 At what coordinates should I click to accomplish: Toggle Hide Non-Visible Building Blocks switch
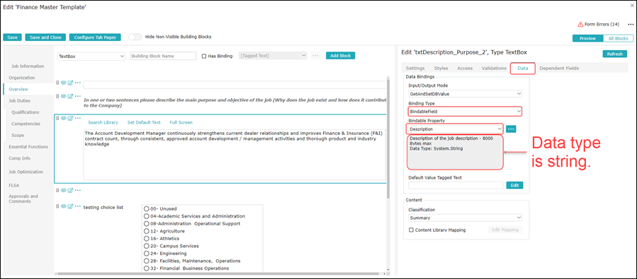pos(135,37)
